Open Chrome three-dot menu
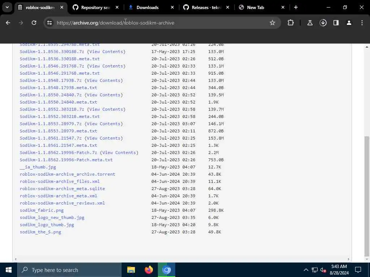The width and height of the screenshot is (370, 277). tap(362, 23)
